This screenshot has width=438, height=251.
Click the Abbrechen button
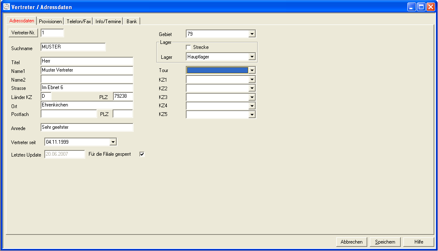click(x=352, y=242)
